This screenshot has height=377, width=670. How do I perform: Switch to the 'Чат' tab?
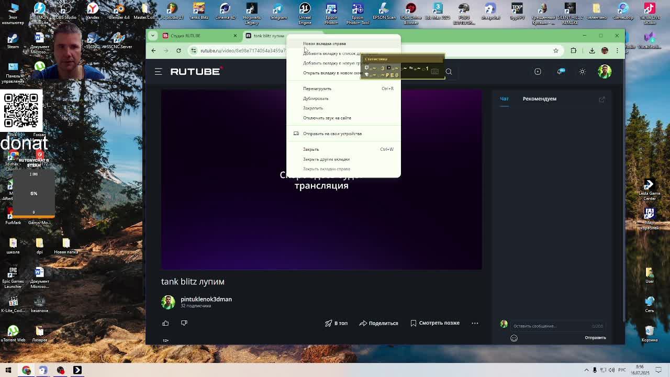tap(504, 99)
